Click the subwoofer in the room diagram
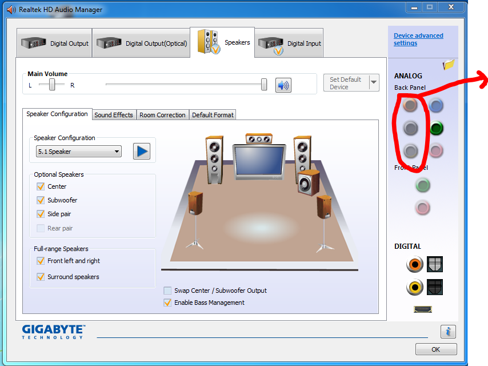The width and height of the screenshot is (488, 366). tap(309, 183)
